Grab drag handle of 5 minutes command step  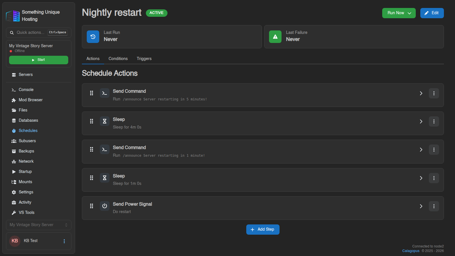[92, 93]
